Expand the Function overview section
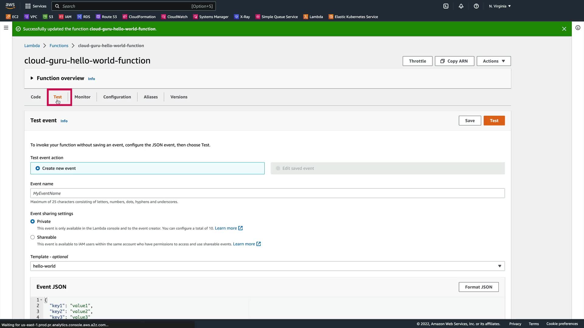The image size is (584, 328). tap(32, 78)
